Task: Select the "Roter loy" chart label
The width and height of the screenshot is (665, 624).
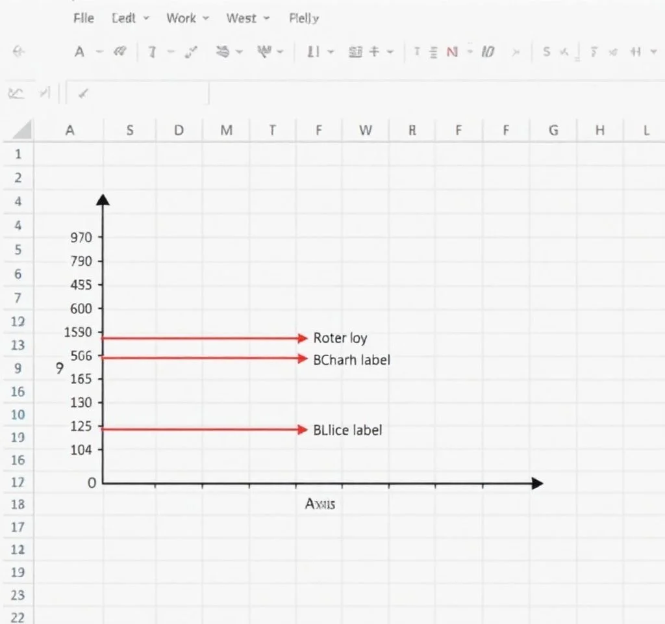Action: tap(340, 338)
